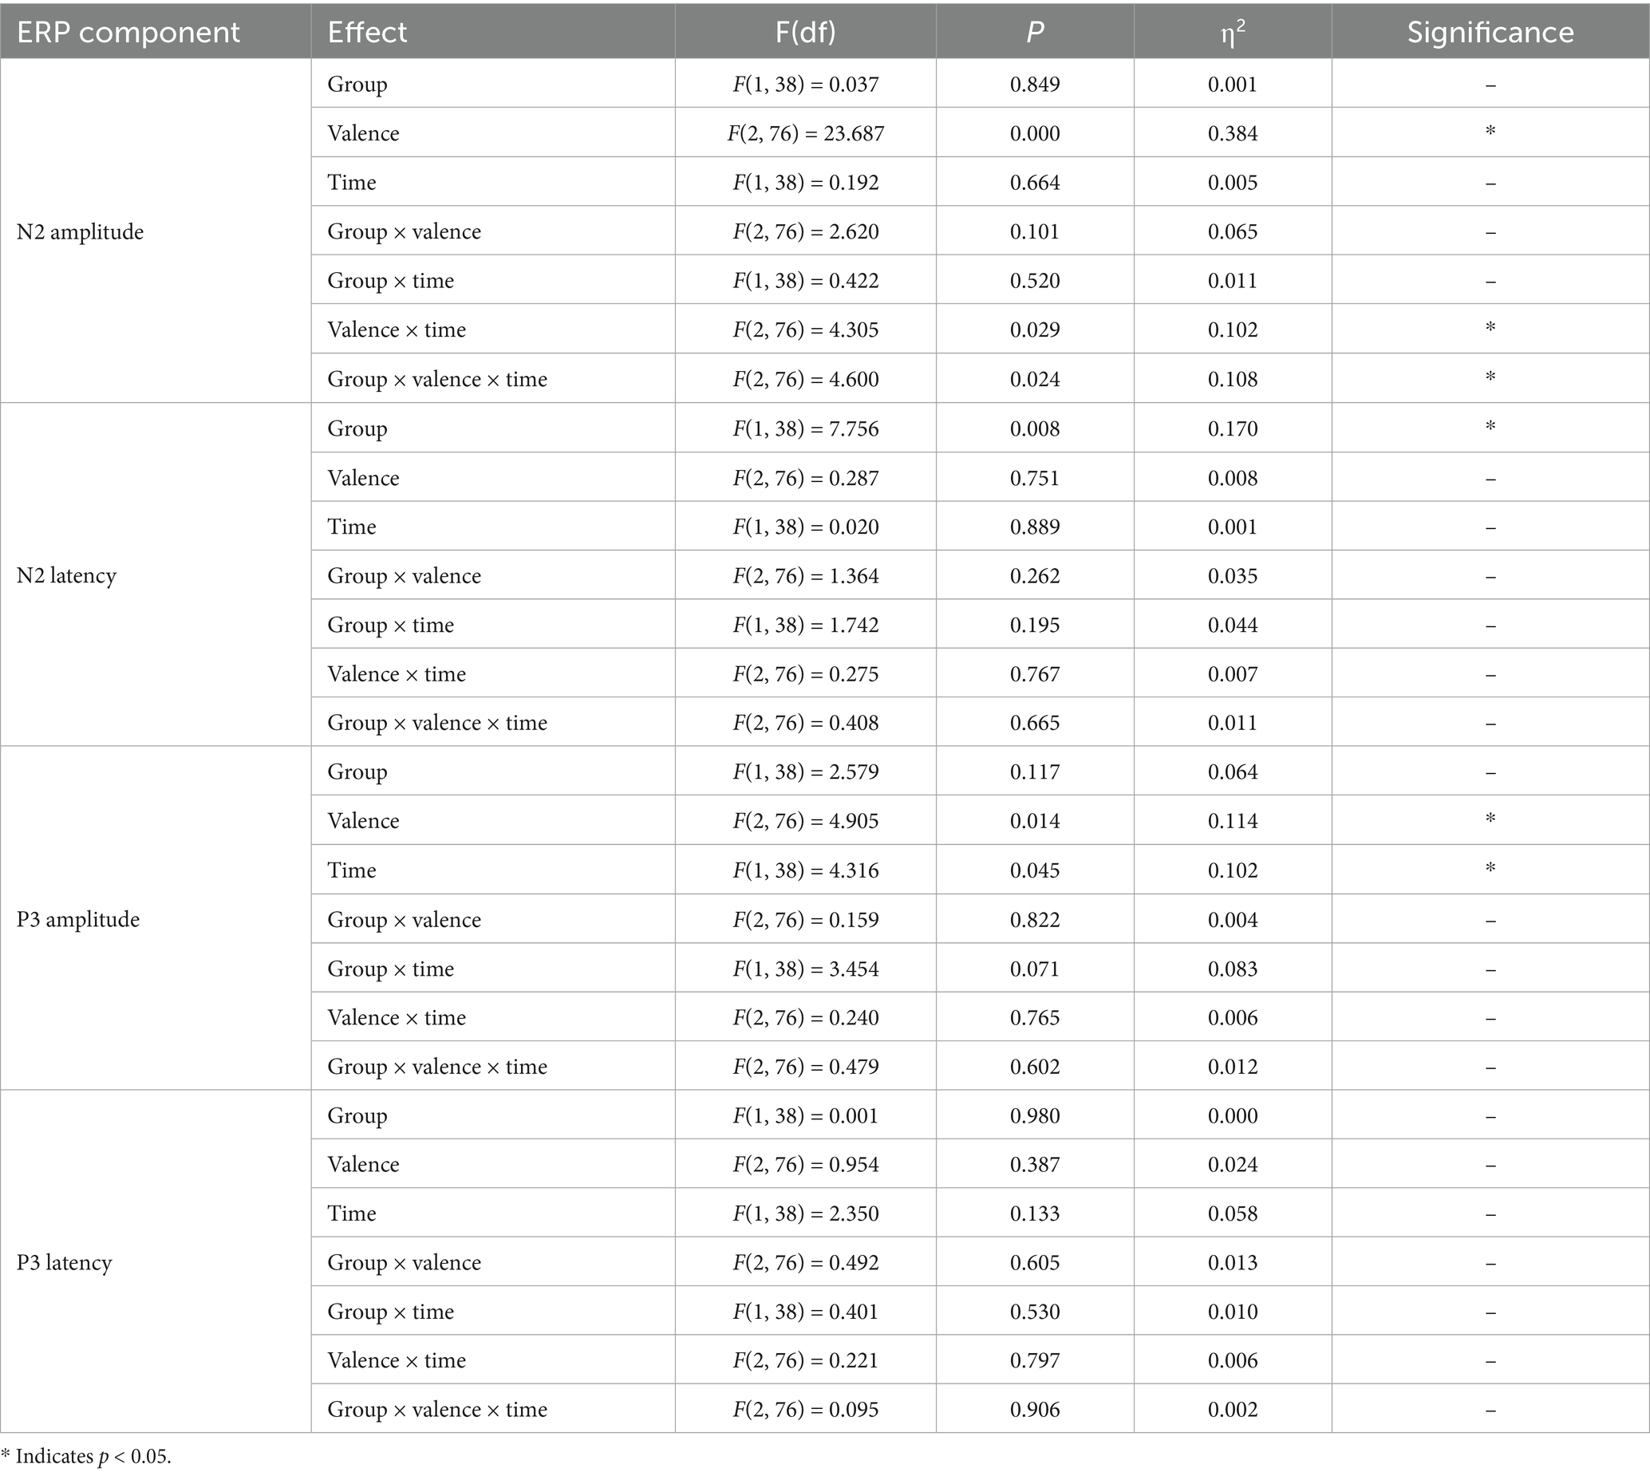
Task: Select the 'N2 latency' row label
Action: (66, 576)
